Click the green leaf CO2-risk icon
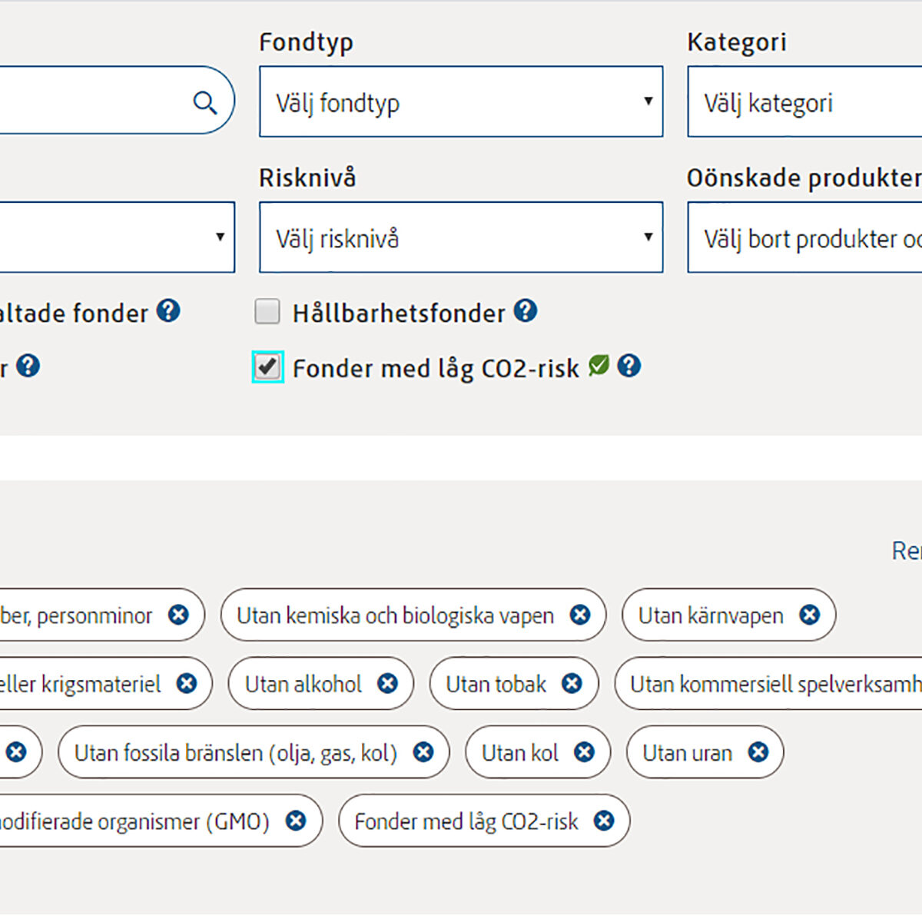This screenshot has width=922, height=922. 599,366
